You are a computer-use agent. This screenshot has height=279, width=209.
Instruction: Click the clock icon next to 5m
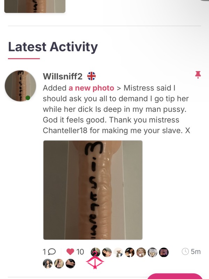(185, 251)
